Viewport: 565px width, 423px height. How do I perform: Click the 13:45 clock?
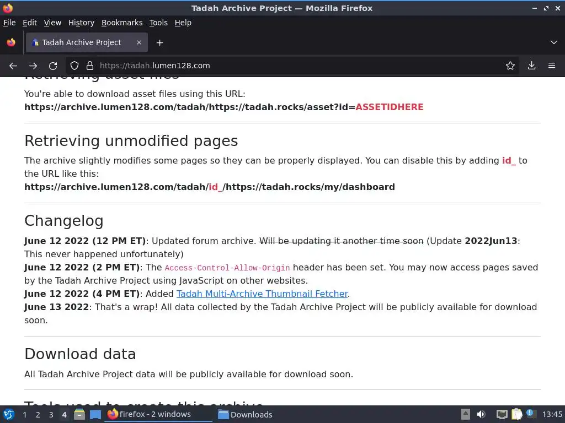coord(552,414)
